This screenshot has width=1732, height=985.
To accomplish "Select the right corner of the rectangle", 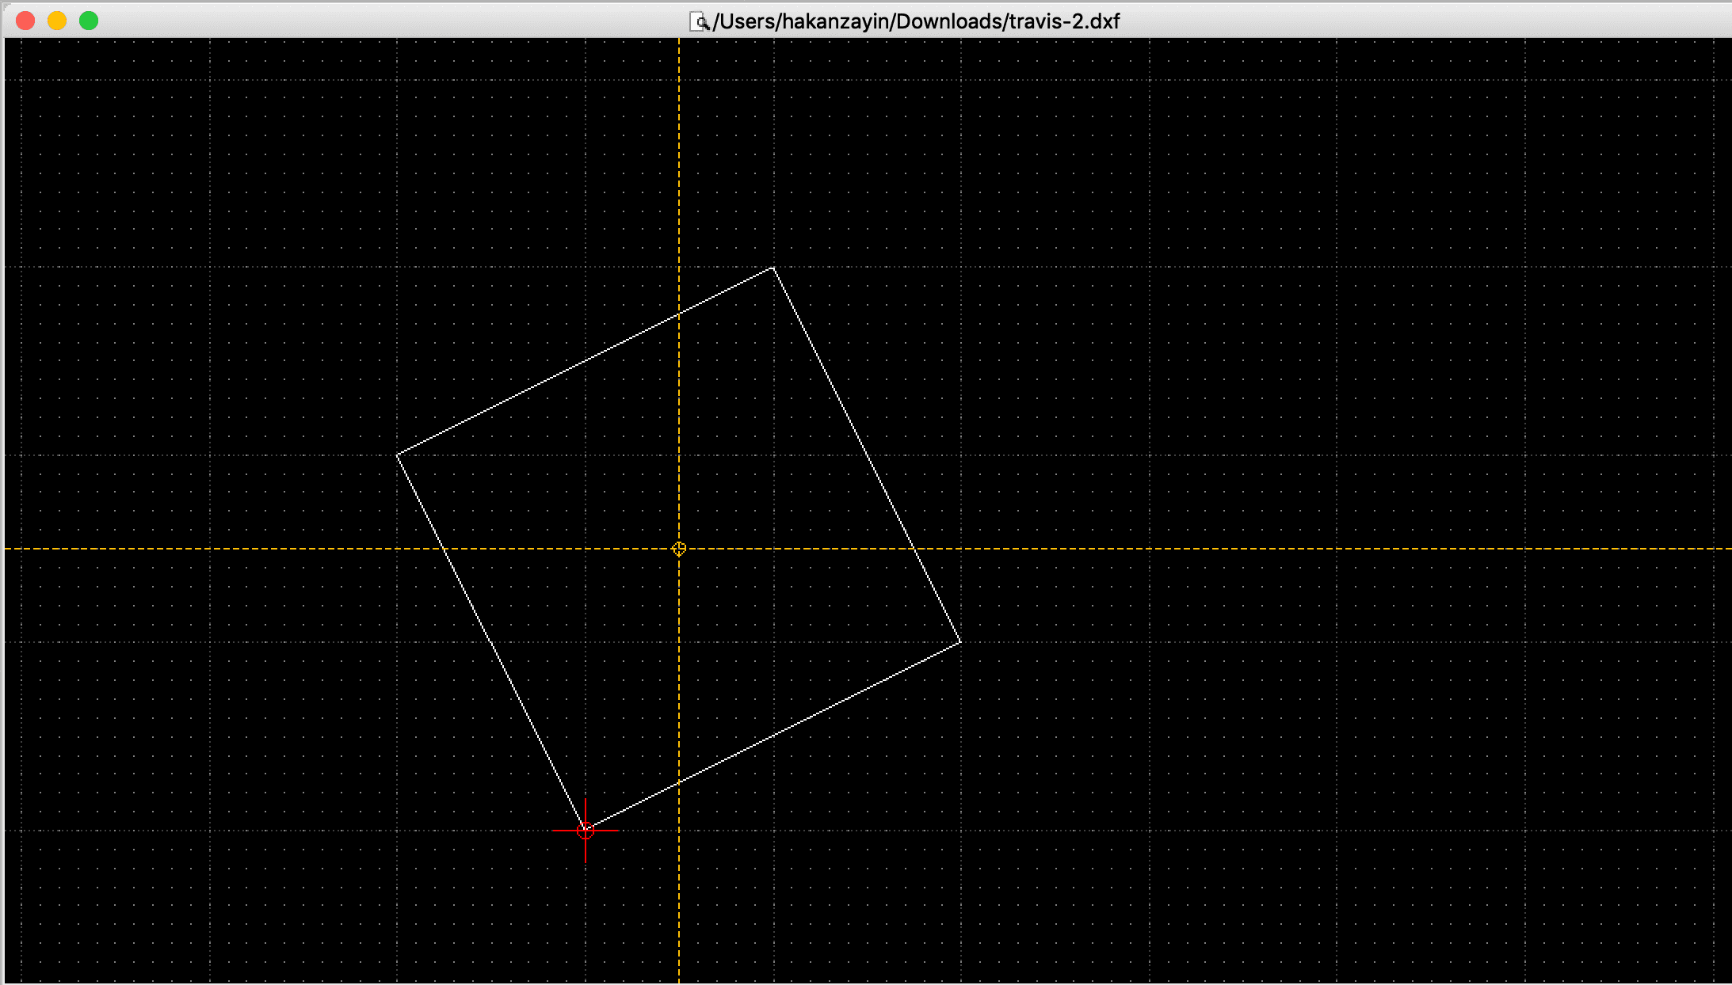I will pos(960,642).
